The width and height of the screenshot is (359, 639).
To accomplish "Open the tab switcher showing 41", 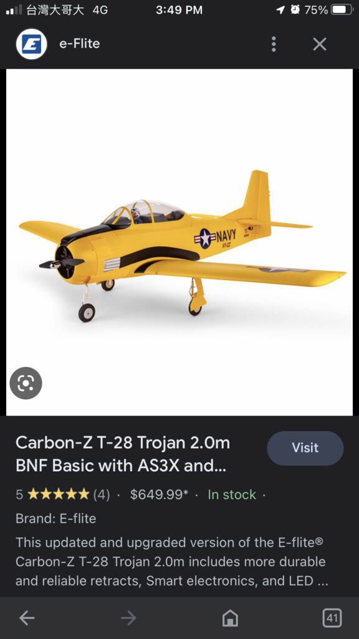I will click(332, 618).
